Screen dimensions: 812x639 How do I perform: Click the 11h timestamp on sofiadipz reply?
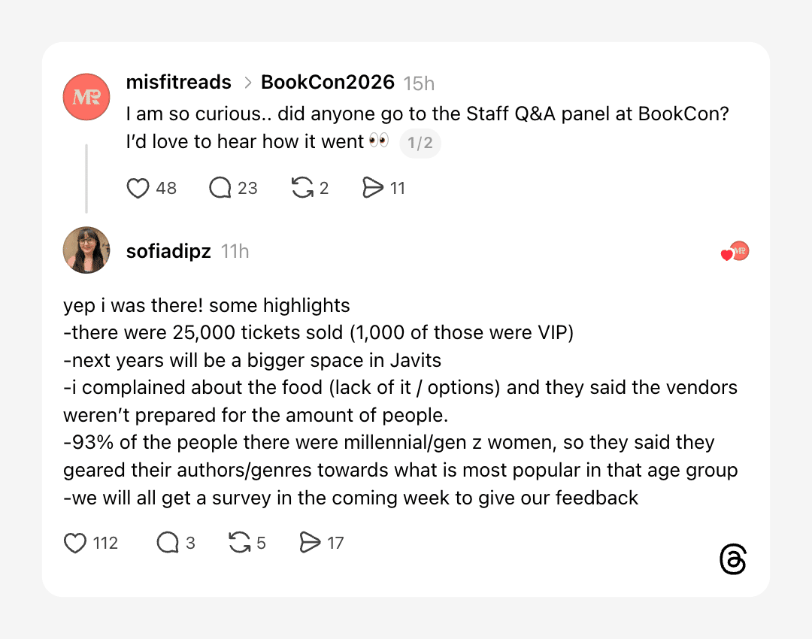235,252
